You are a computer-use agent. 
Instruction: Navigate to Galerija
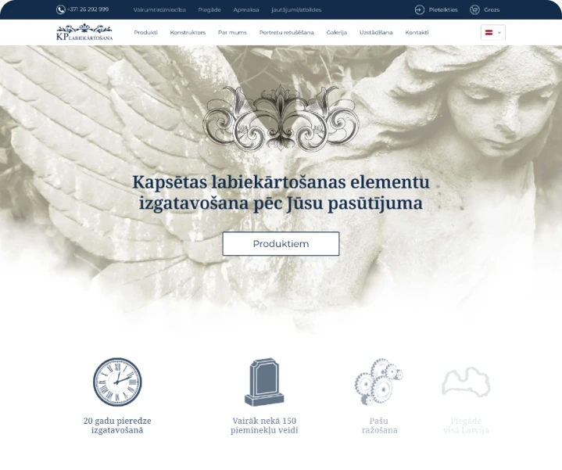pos(337,32)
